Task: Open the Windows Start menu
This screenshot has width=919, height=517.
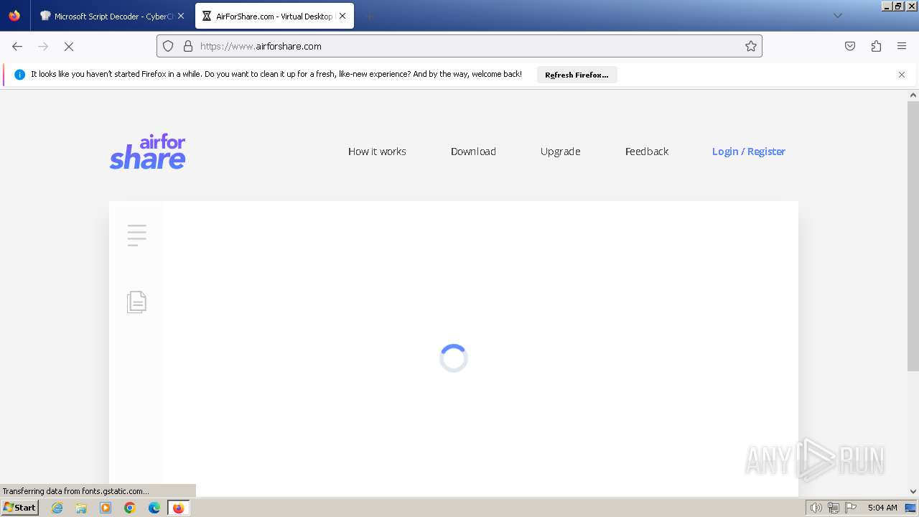Action: point(19,508)
